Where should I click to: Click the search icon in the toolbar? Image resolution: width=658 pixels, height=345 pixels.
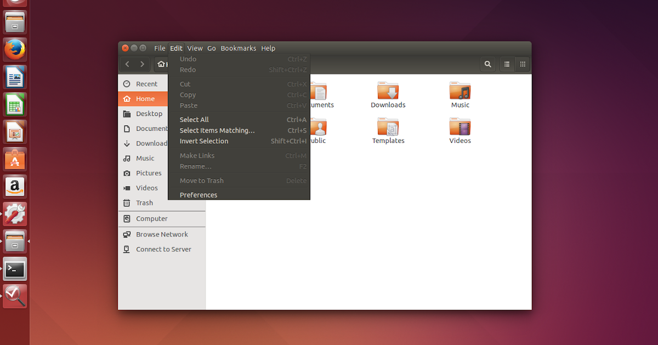(x=487, y=64)
